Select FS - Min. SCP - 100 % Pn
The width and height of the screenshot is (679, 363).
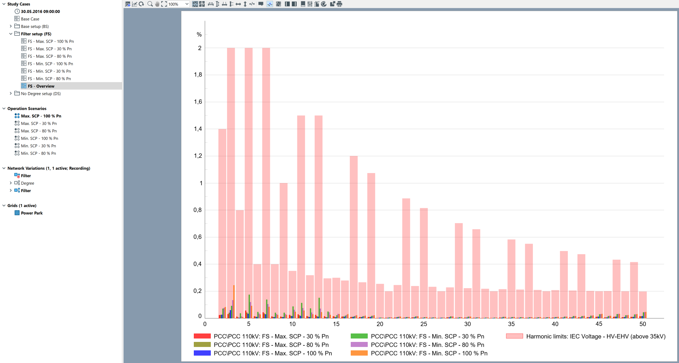tap(50, 64)
